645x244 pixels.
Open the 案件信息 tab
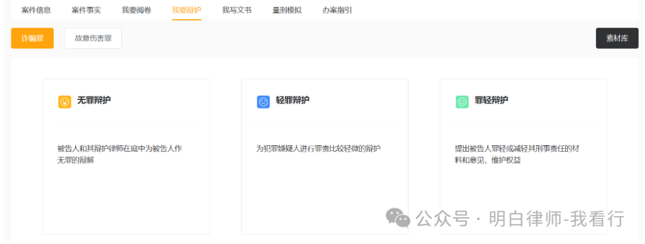pyautogui.click(x=36, y=10)
